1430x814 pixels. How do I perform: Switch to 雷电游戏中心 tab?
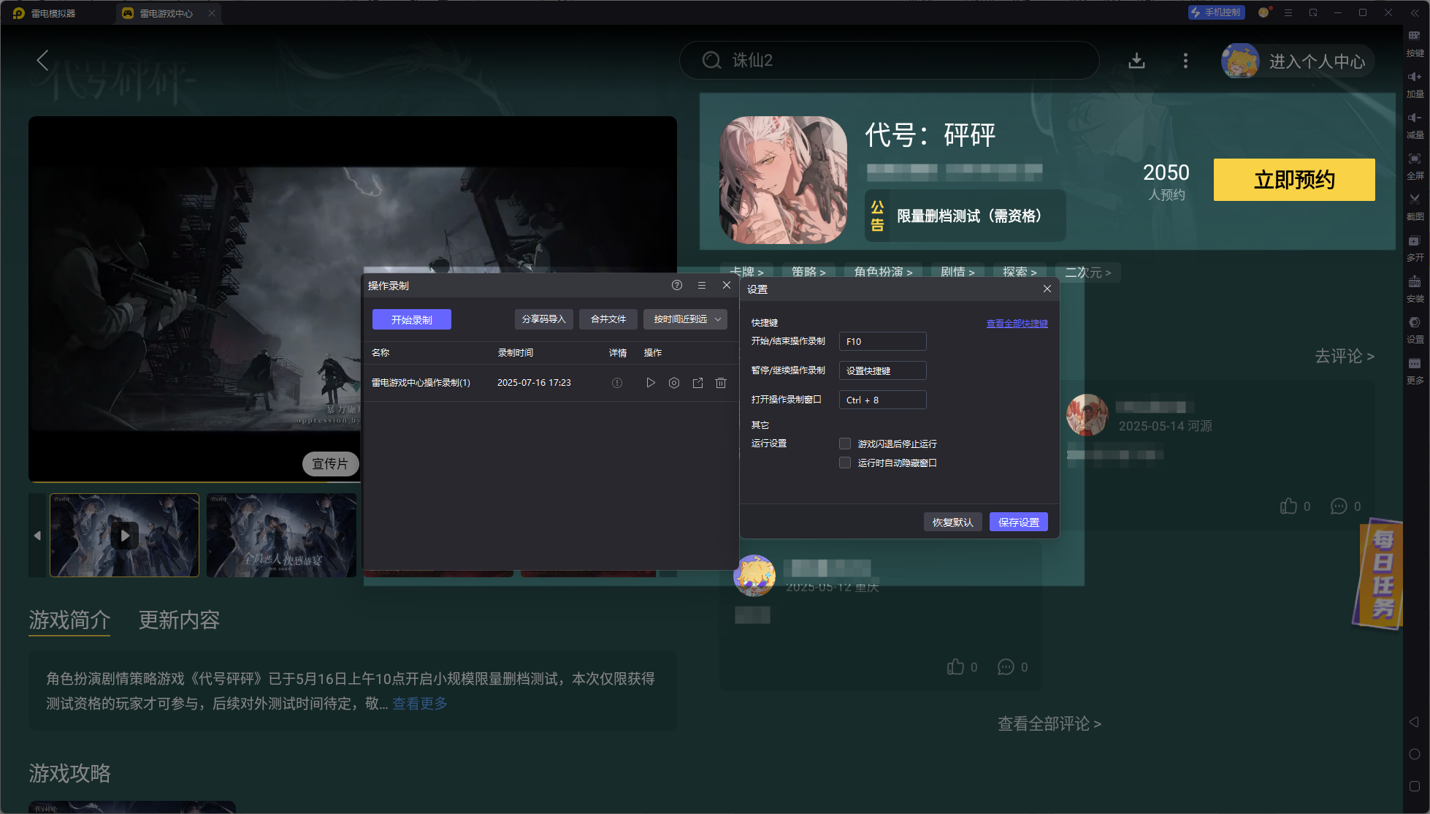(167, 13)
